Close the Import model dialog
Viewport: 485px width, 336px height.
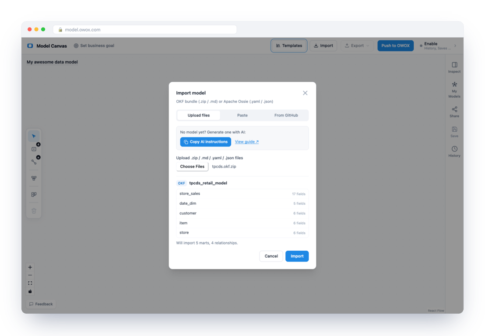pyautogui.click(x=305, y=93)
